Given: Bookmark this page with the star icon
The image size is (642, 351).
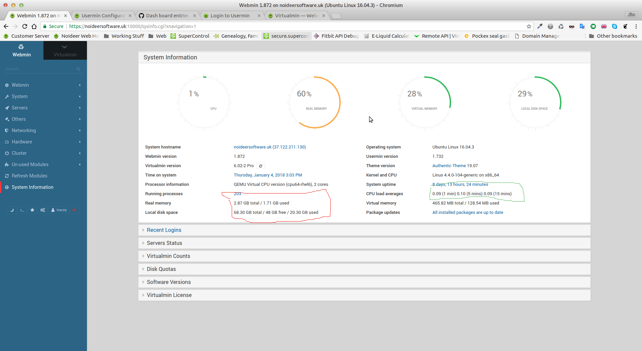Looking at the screenshot, I should point(529,26).
